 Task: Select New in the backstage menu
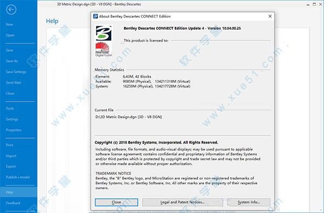click(9, 25)
